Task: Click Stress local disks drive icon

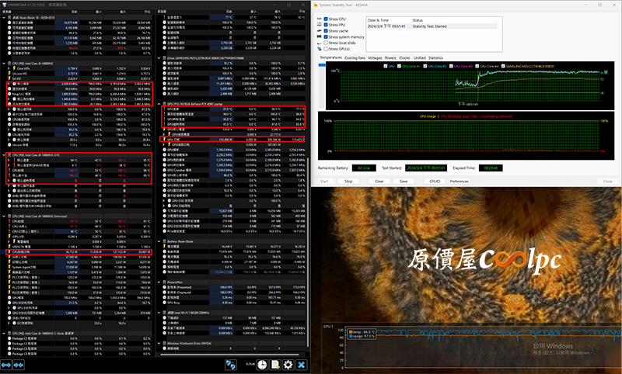Action: click(x=320, y=43)
